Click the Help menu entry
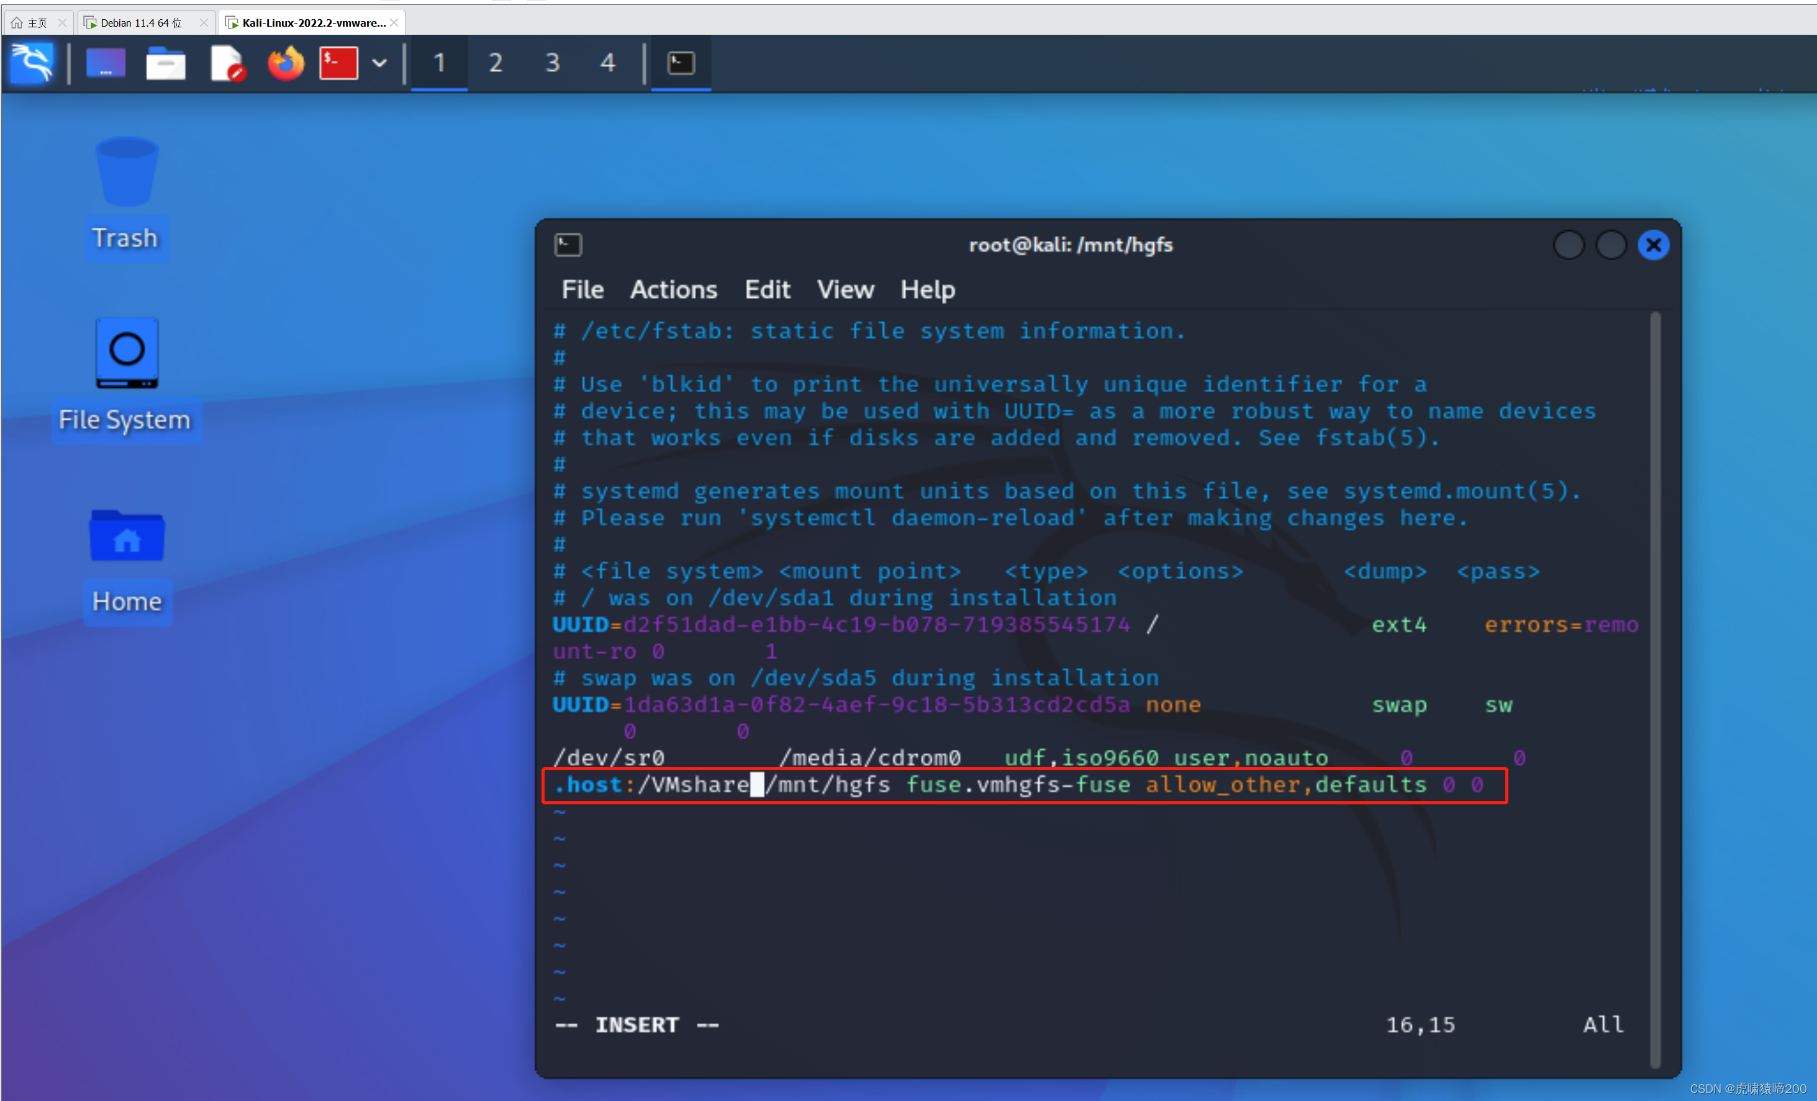Screen dimensions: 1817x1101 pos(929,289)
